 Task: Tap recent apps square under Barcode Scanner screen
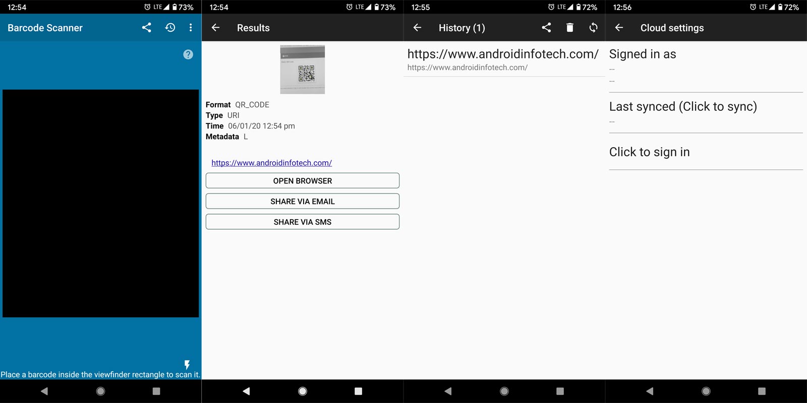click(x=156, y=391)
